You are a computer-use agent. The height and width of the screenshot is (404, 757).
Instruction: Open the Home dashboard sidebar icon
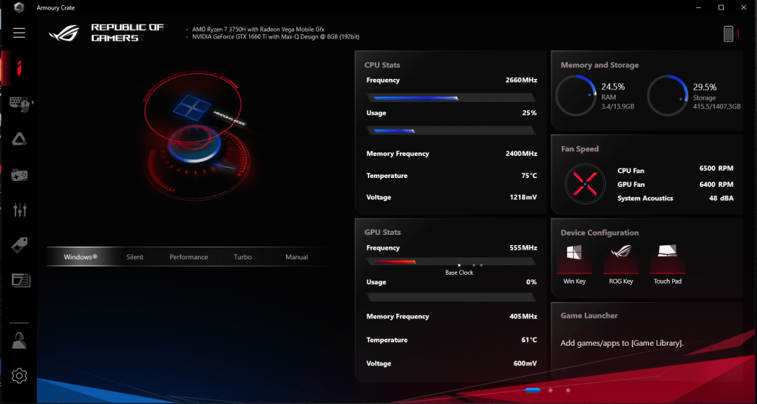(18, 69)
